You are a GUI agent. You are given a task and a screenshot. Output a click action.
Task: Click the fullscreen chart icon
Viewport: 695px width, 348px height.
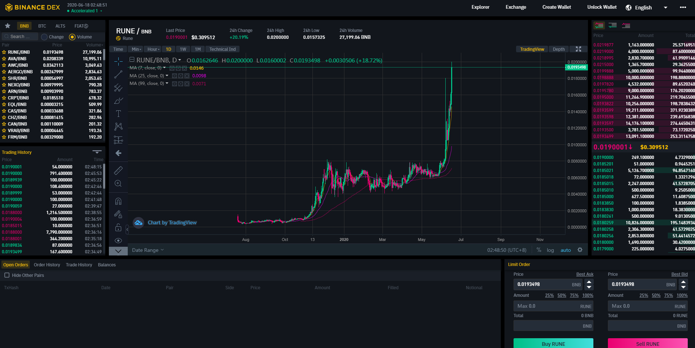[579, 49]
